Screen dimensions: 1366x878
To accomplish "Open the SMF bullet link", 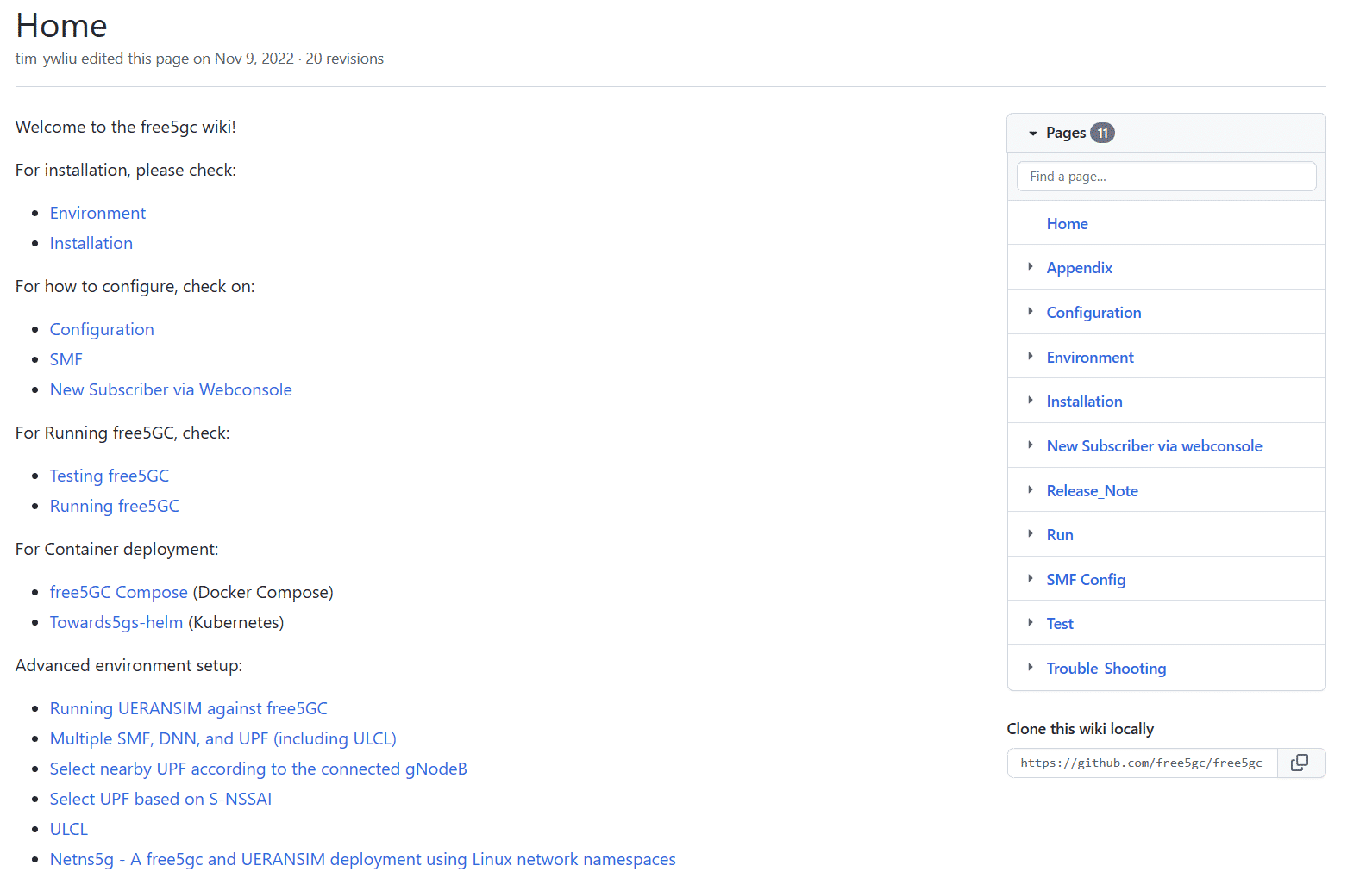I will (x=66, y=359).
